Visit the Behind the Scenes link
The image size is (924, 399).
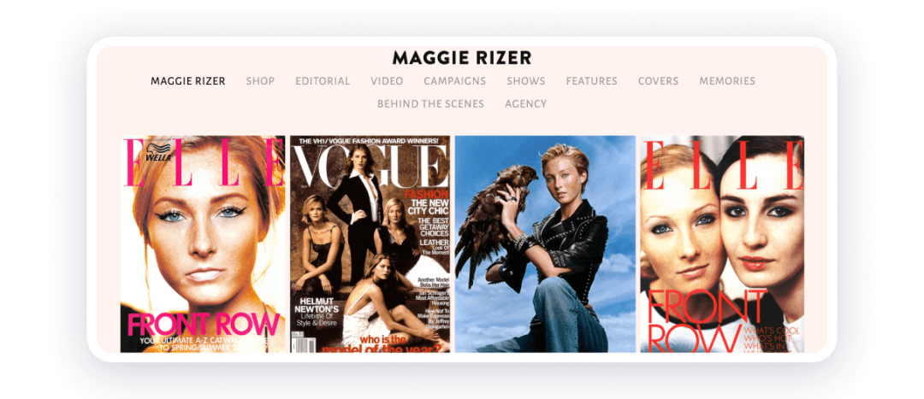(x=430, y=104)
